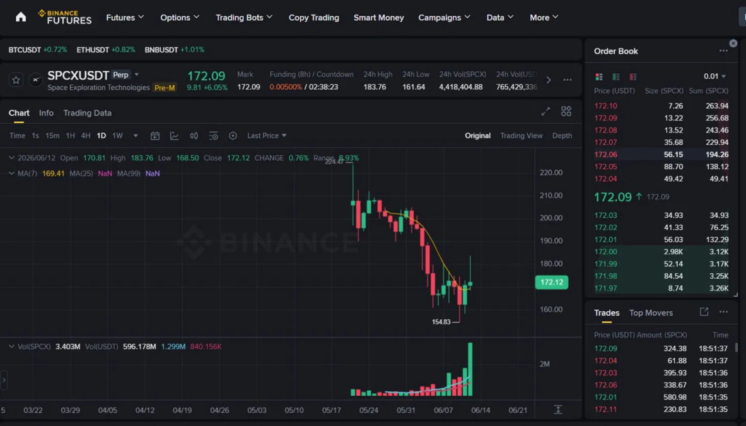Click ETHUSDT ticker link
The width and height of the screenshot is (746, 426).
click(105, 49)
